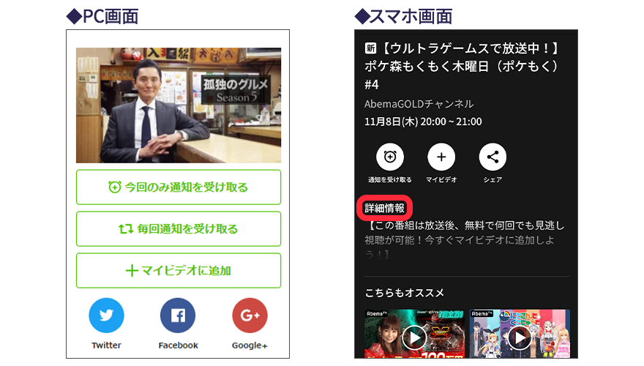This screenshot has width=644, height=366.
Task: Tap the alarm 通知を受け取る icon on smartphone screen
Action: 390,157
